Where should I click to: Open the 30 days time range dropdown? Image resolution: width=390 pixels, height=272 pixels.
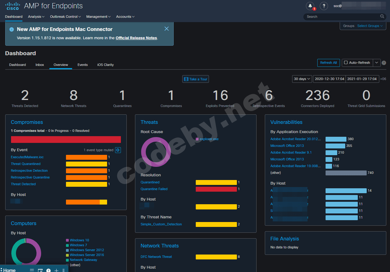tap(302, 79)
